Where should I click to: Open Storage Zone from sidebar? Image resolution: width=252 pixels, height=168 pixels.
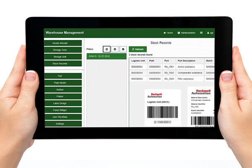tap(63, 50)
